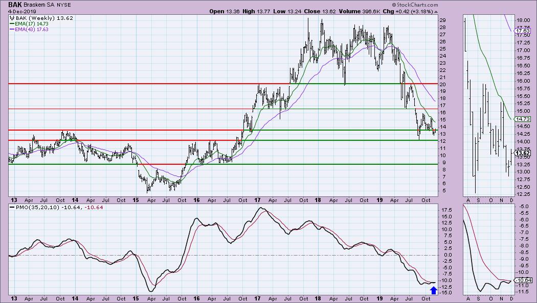
Task: Click the purple line swatch beside EMA(43)
Action: pyautogui.click(x=12, y=30)
